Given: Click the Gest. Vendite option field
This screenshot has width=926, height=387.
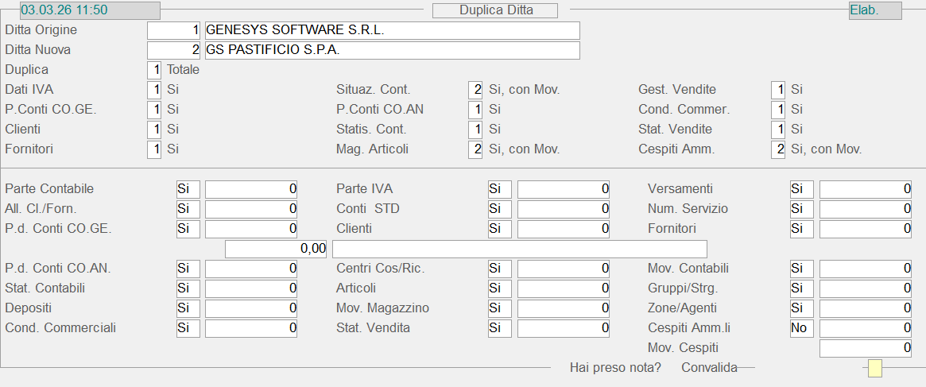Looking at the screenshot, I should 778,90.
